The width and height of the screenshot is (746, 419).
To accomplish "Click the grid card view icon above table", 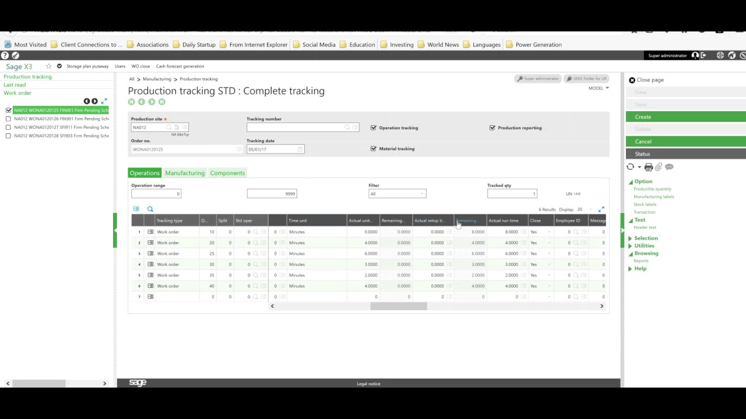I will pos(136,209).
